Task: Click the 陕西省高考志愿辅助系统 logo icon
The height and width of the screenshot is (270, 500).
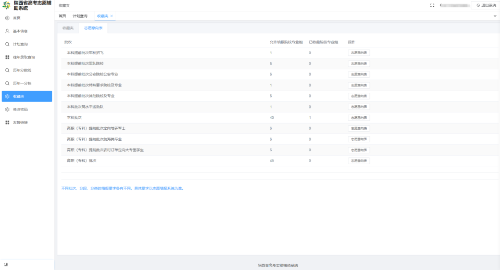Action: tap(6, 5)
